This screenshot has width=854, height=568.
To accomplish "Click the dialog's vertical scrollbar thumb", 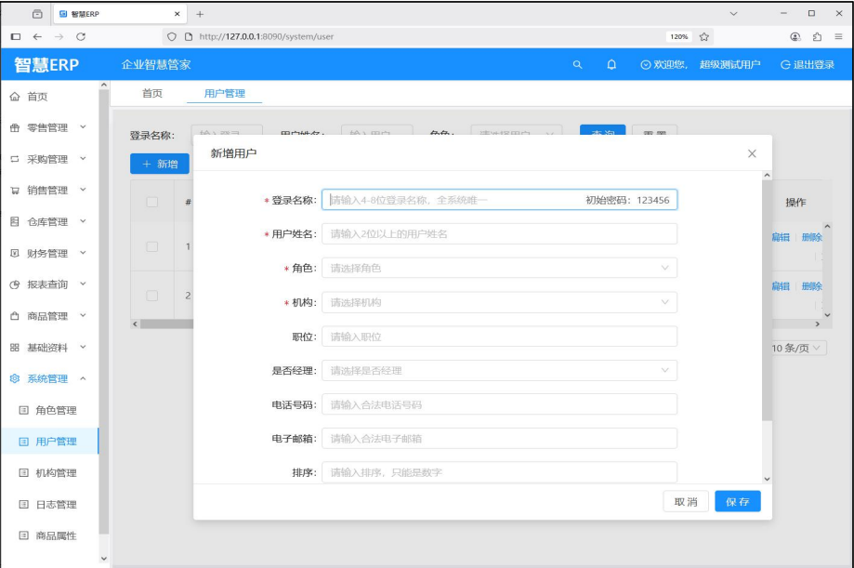I will [767, 300].
